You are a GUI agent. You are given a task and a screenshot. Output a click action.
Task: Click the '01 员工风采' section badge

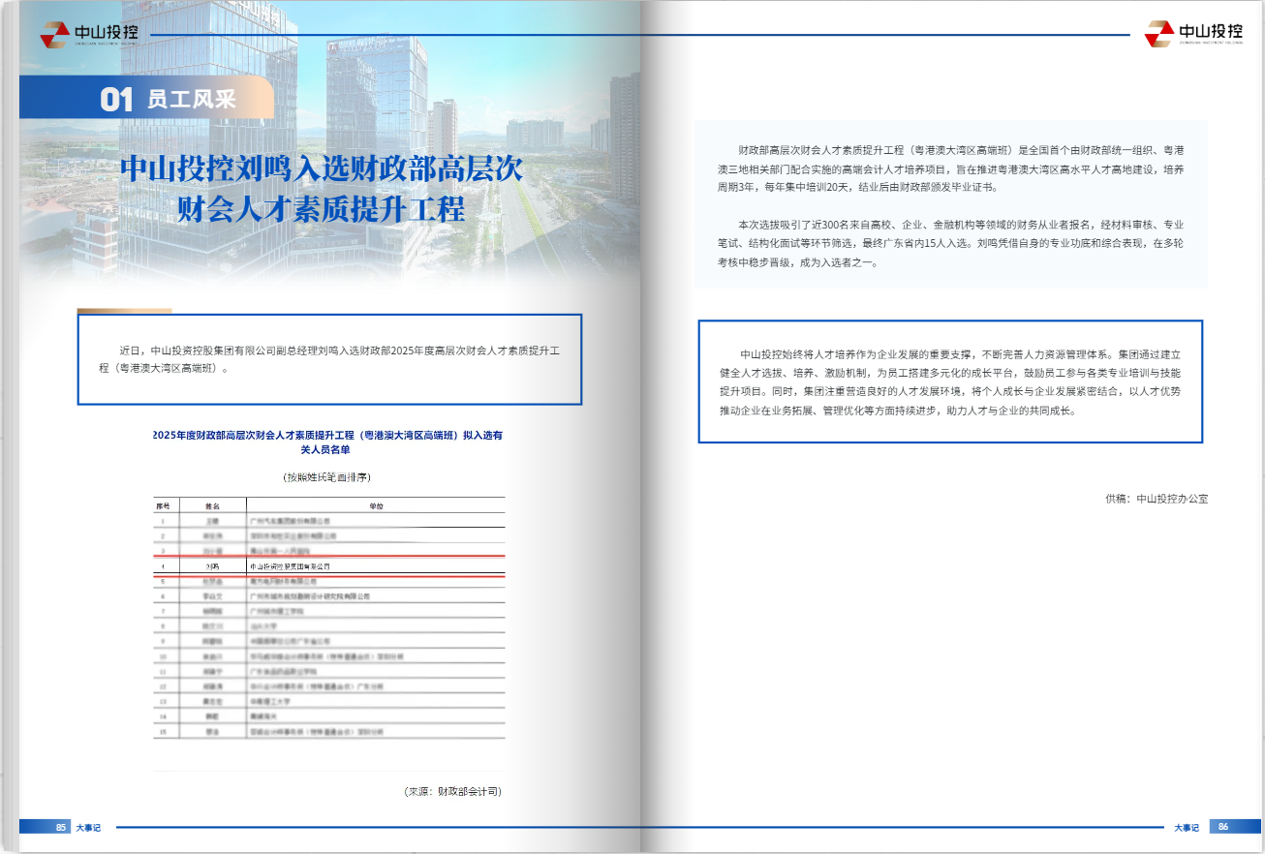[169, 98]
